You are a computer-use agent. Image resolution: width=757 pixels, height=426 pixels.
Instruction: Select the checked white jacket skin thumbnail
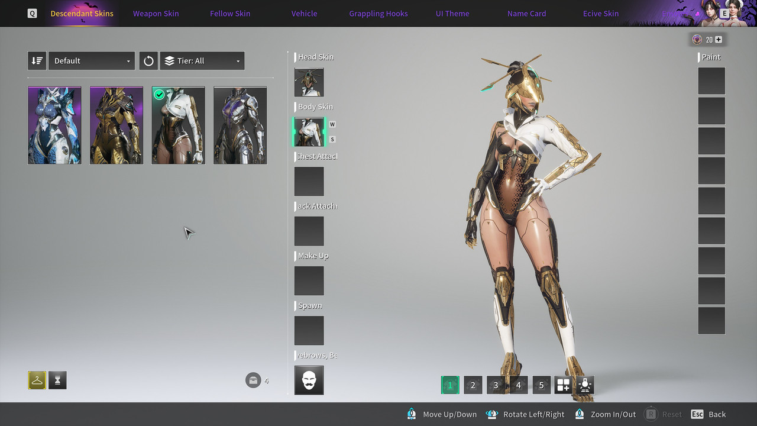(179, 125)
